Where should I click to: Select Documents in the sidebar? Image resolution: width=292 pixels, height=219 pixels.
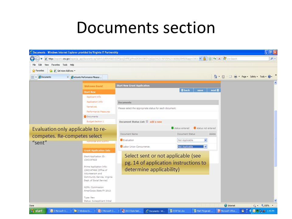pyautogui.click(x=92, y=116)
